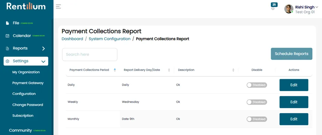This screenshot has width=322, height=135.
Task: Click the Schedule Reports button
Action: (x=292, y=54)
